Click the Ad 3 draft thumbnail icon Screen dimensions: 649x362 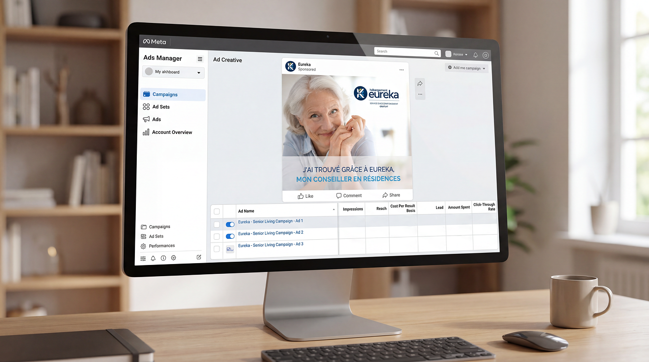(230, 249)
